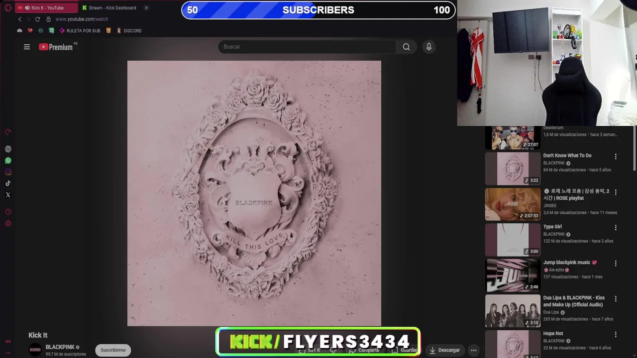The width and height of the screenshot is (637, 358).
Task: Open history clock in sidebar
Action: (8, 212)
